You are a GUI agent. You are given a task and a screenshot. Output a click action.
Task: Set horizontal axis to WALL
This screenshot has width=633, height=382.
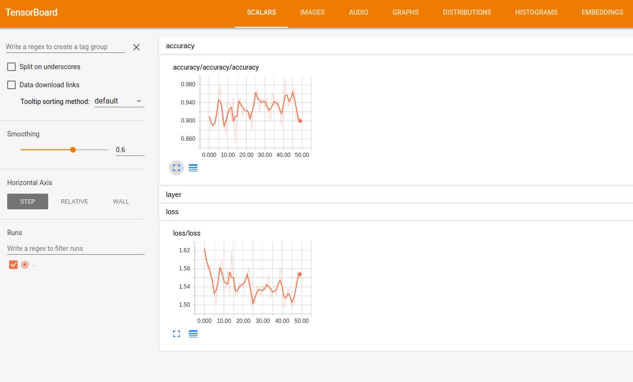pos(121,201)
